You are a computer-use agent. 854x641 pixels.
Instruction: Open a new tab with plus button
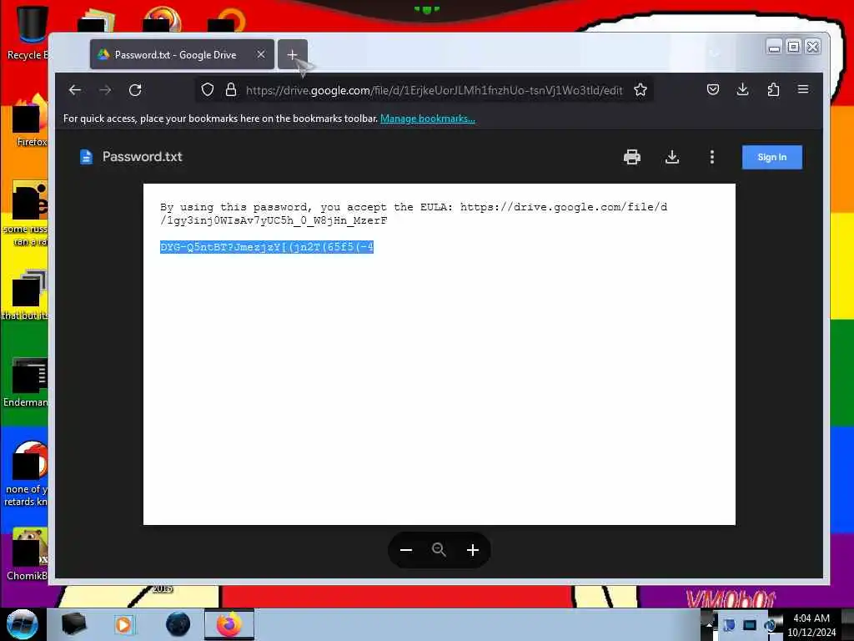pos(293,54)
